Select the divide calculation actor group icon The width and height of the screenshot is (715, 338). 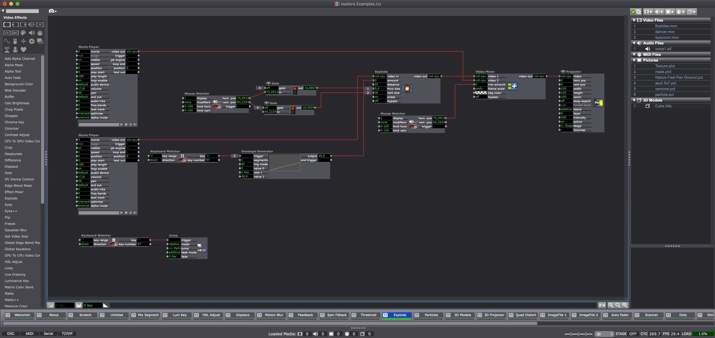[23, 41]
